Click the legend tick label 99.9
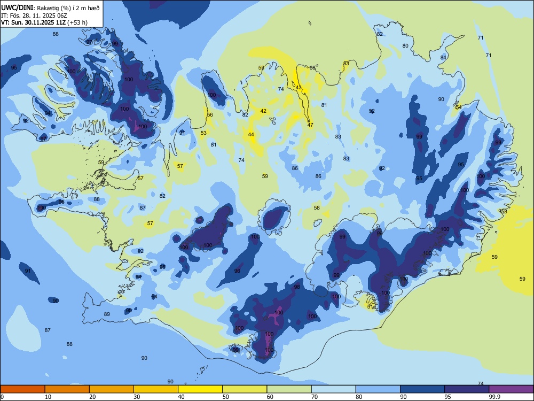Image resolution: width=534 pixels, height=401 pixels. pos(494,397)
